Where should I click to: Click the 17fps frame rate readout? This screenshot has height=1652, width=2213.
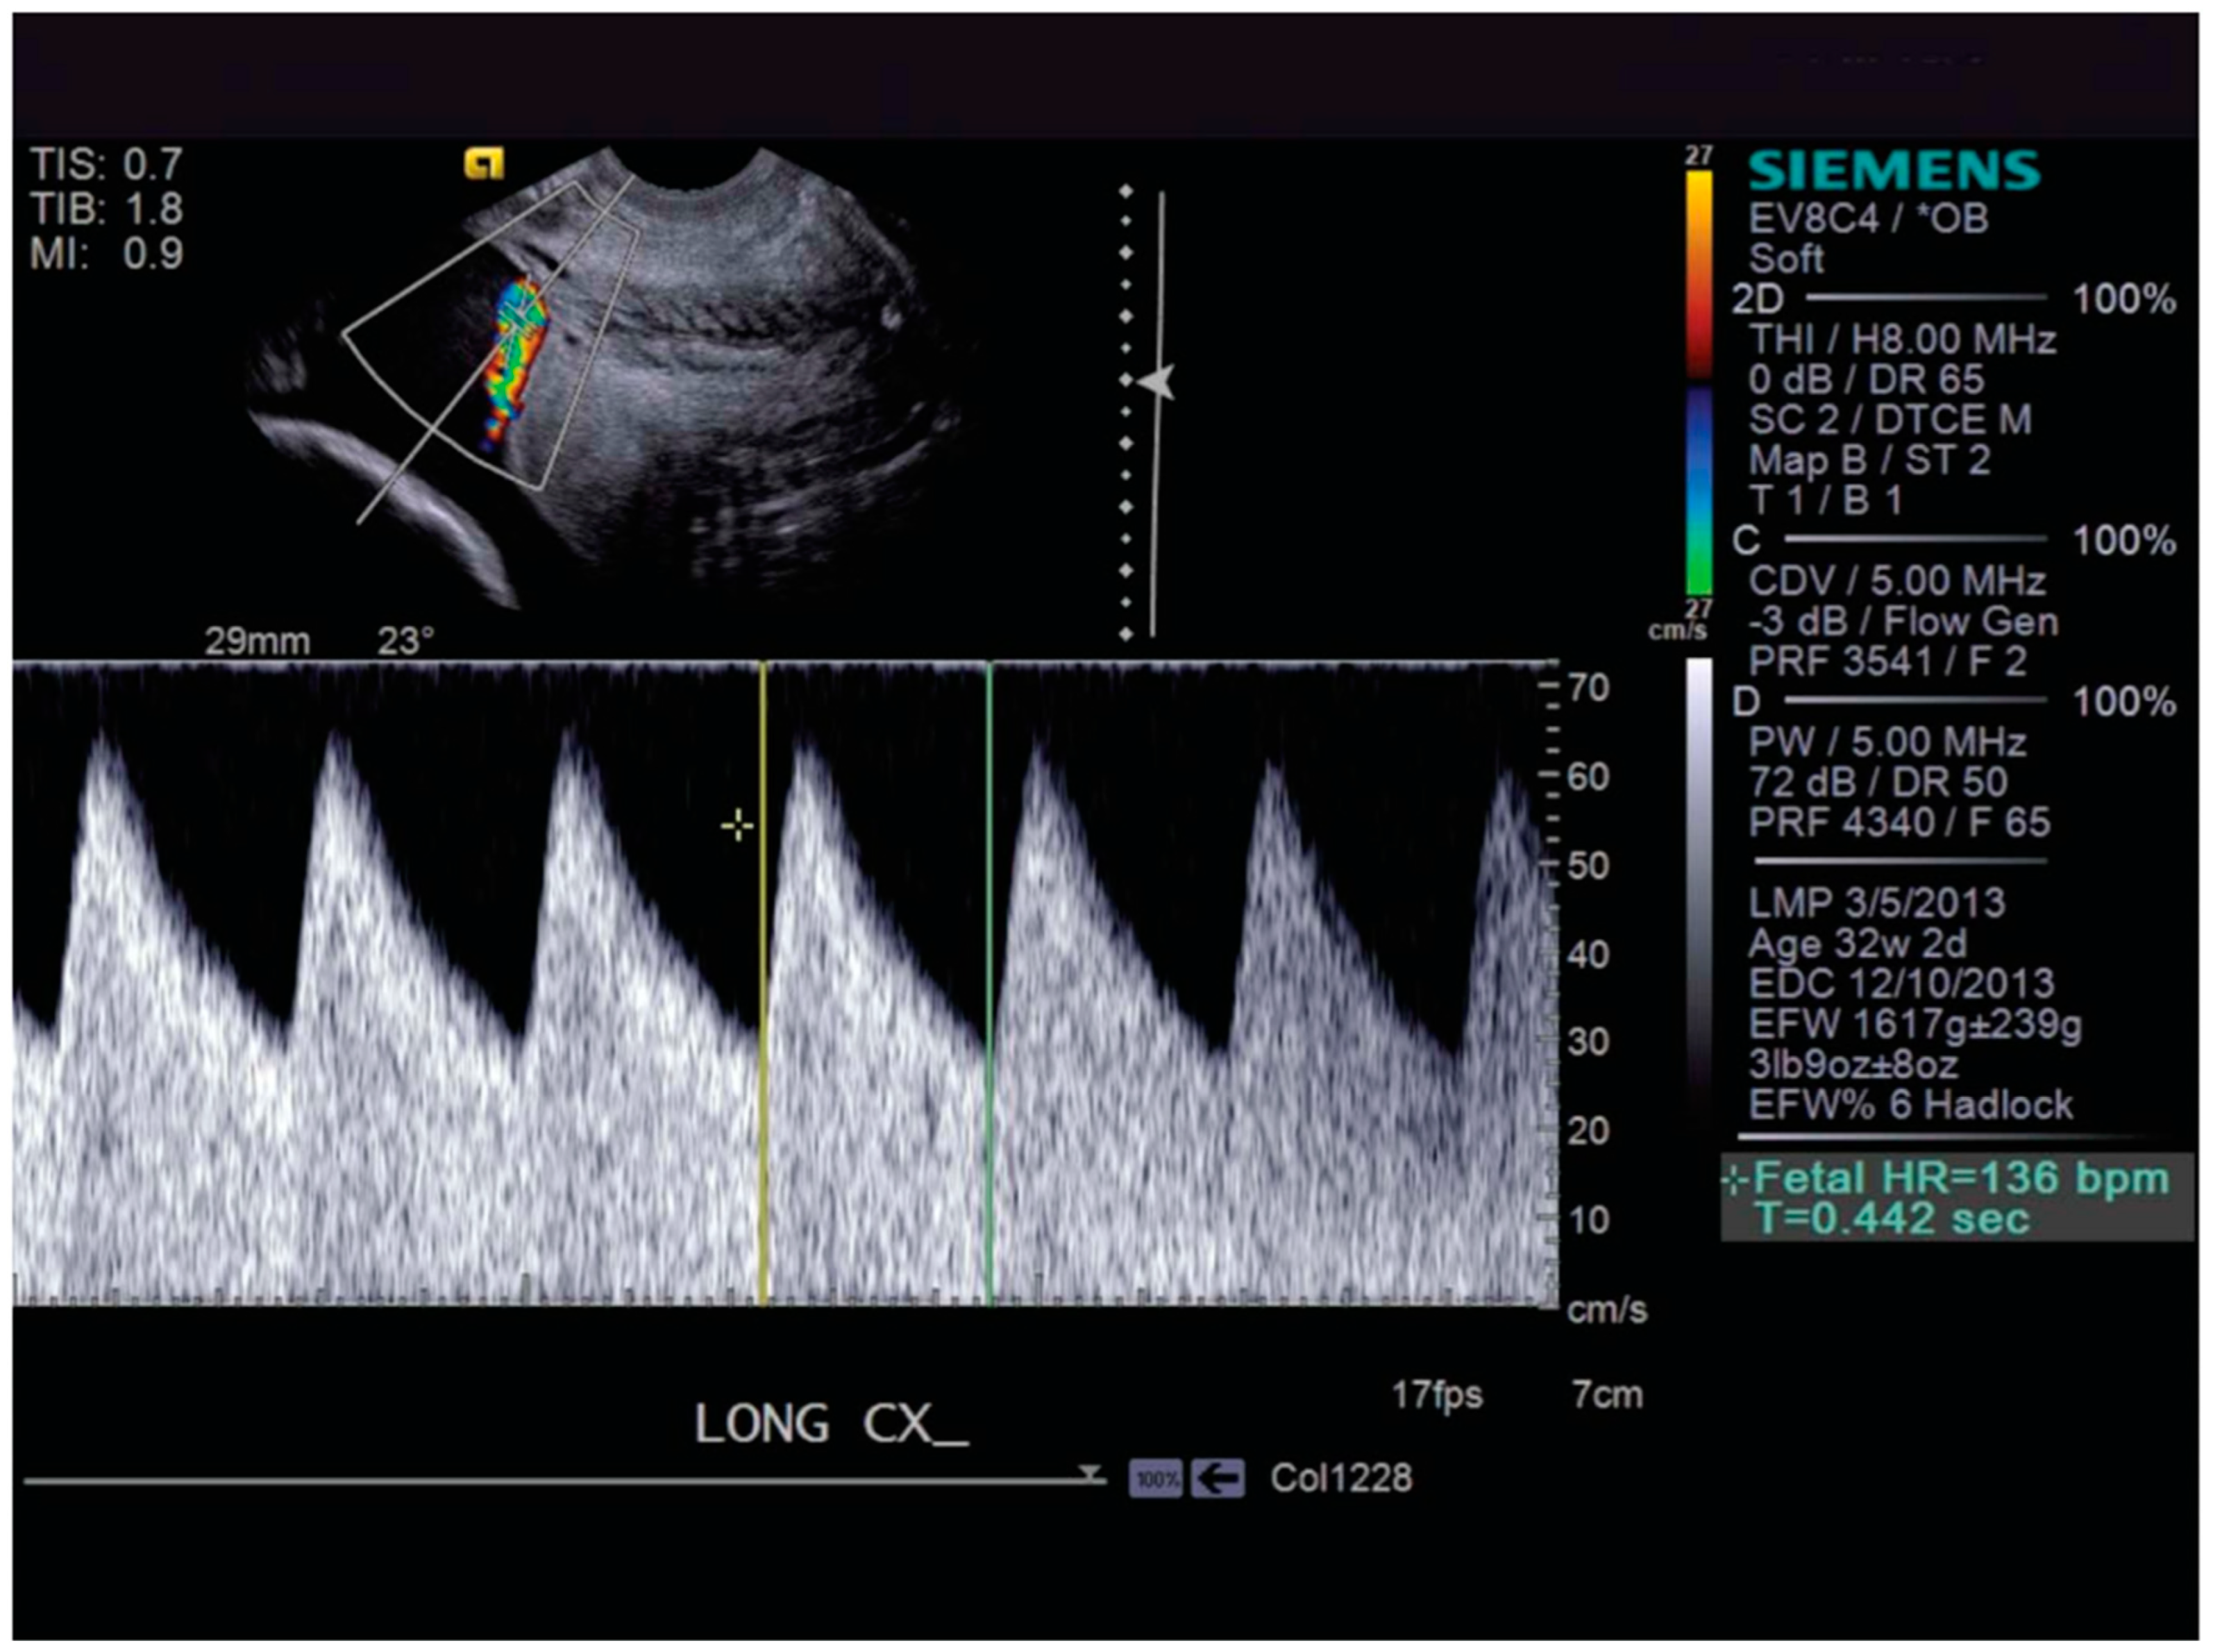(x=1437, y=1394)
